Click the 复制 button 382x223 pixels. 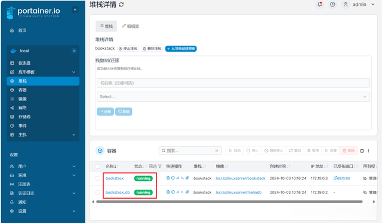pyautogui.click(x=124, y=112)
